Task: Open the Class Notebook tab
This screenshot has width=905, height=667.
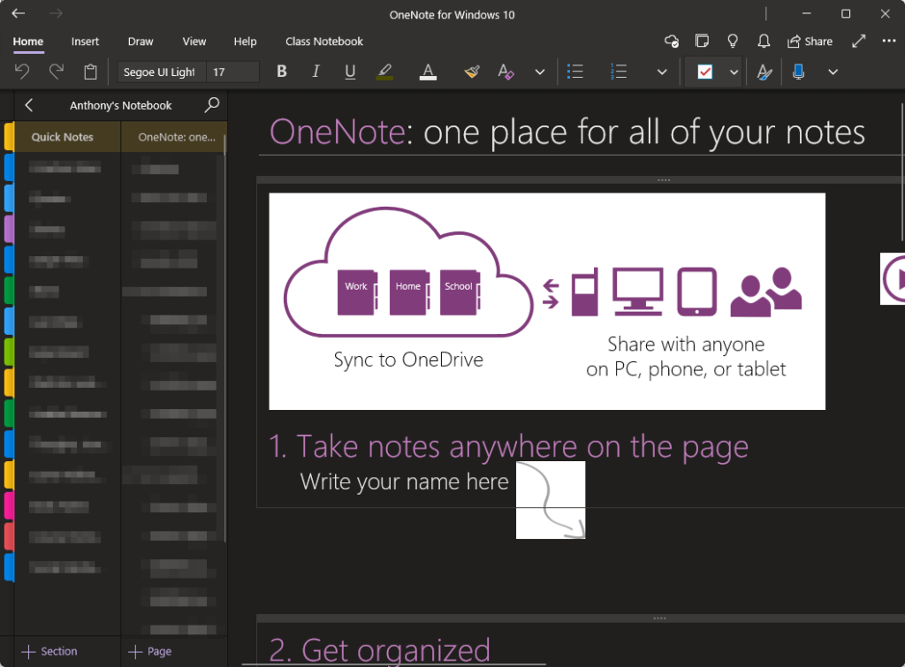Action: pos(323,42)
